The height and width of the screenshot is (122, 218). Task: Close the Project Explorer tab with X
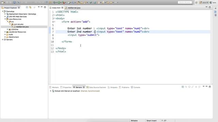pyautogui.click(x=19, y=8)
